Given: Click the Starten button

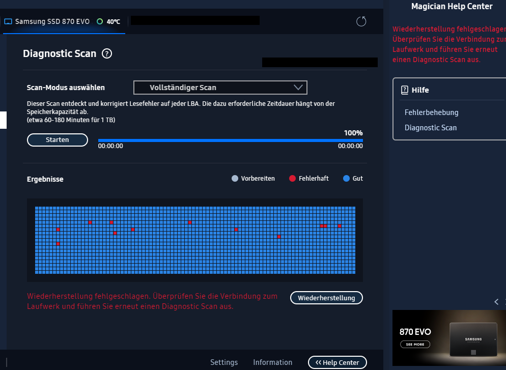Looking at the screenshot, I should tap(58, 139).
